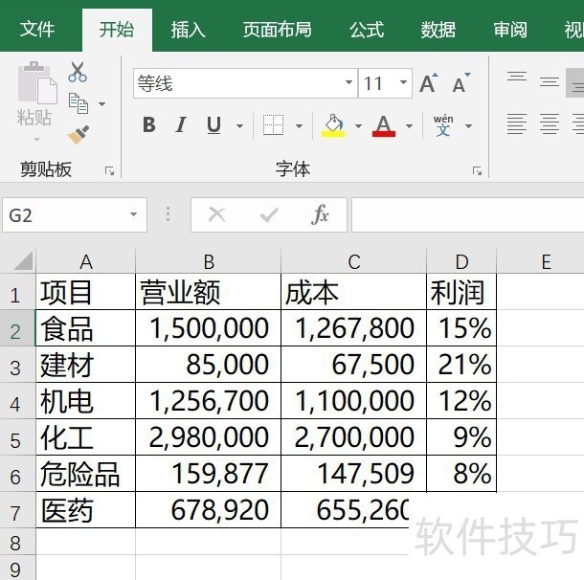
Task: Cancel formula bar entry X
Action: 216,214
